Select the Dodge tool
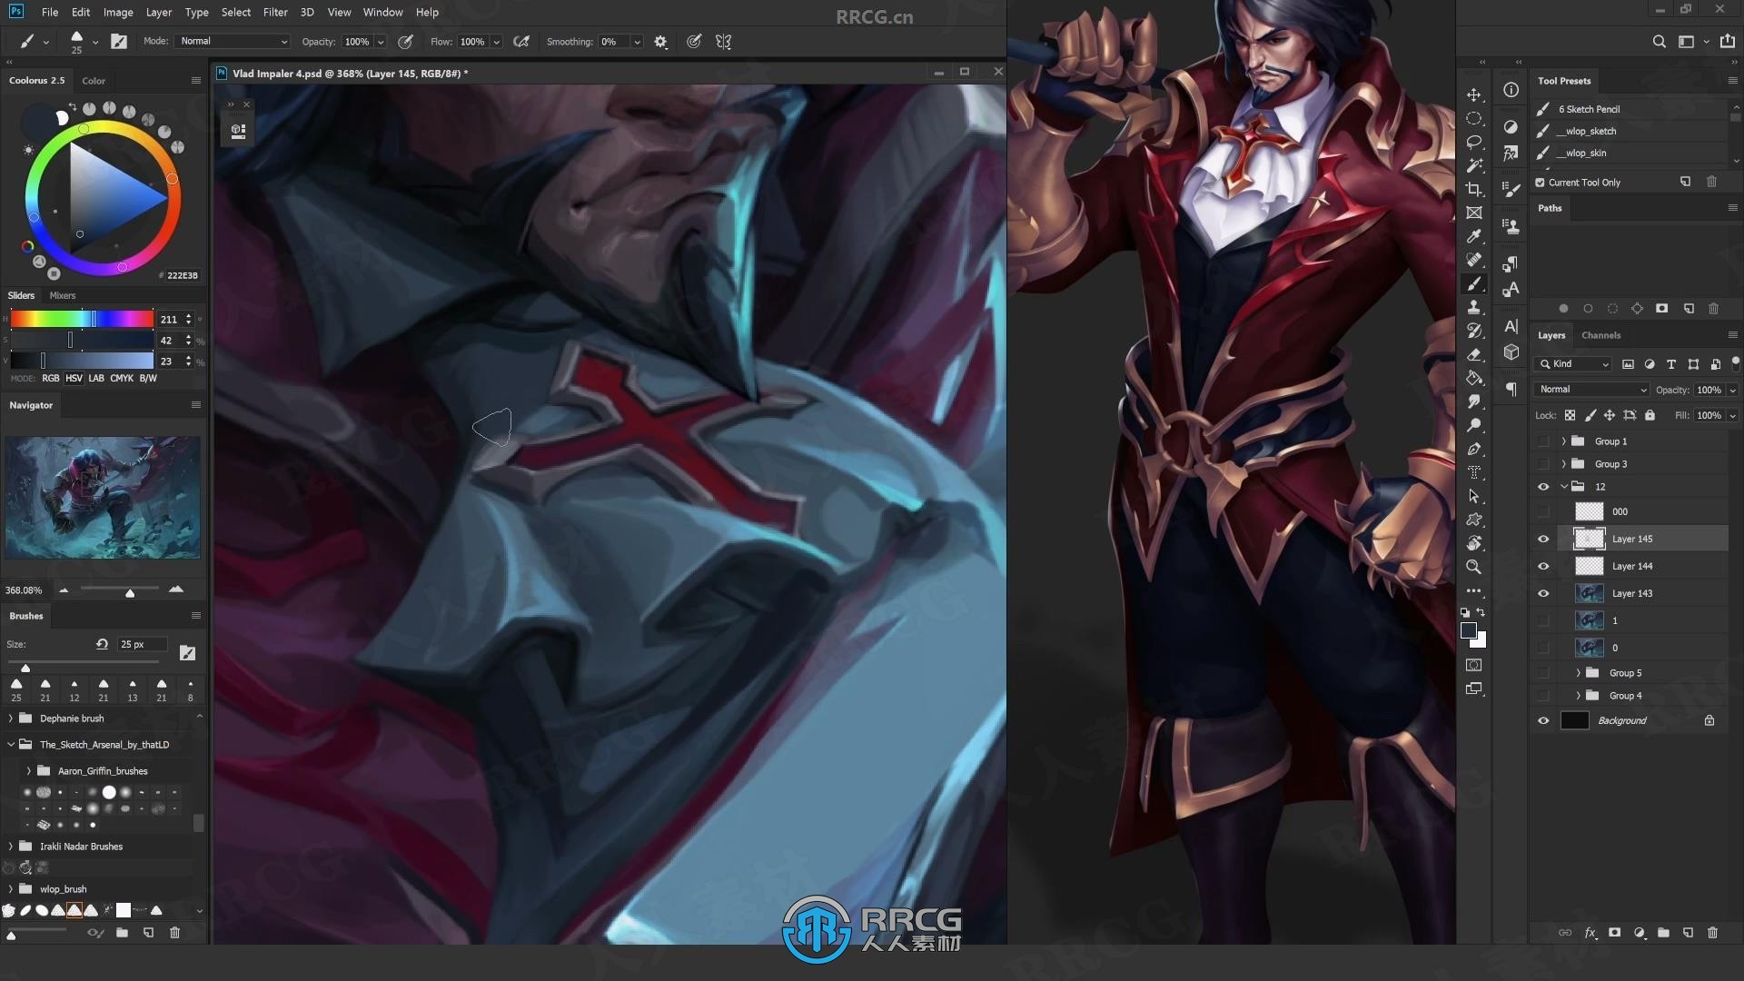Viewport: 1744px width, 981px height. click(1474, 425)
